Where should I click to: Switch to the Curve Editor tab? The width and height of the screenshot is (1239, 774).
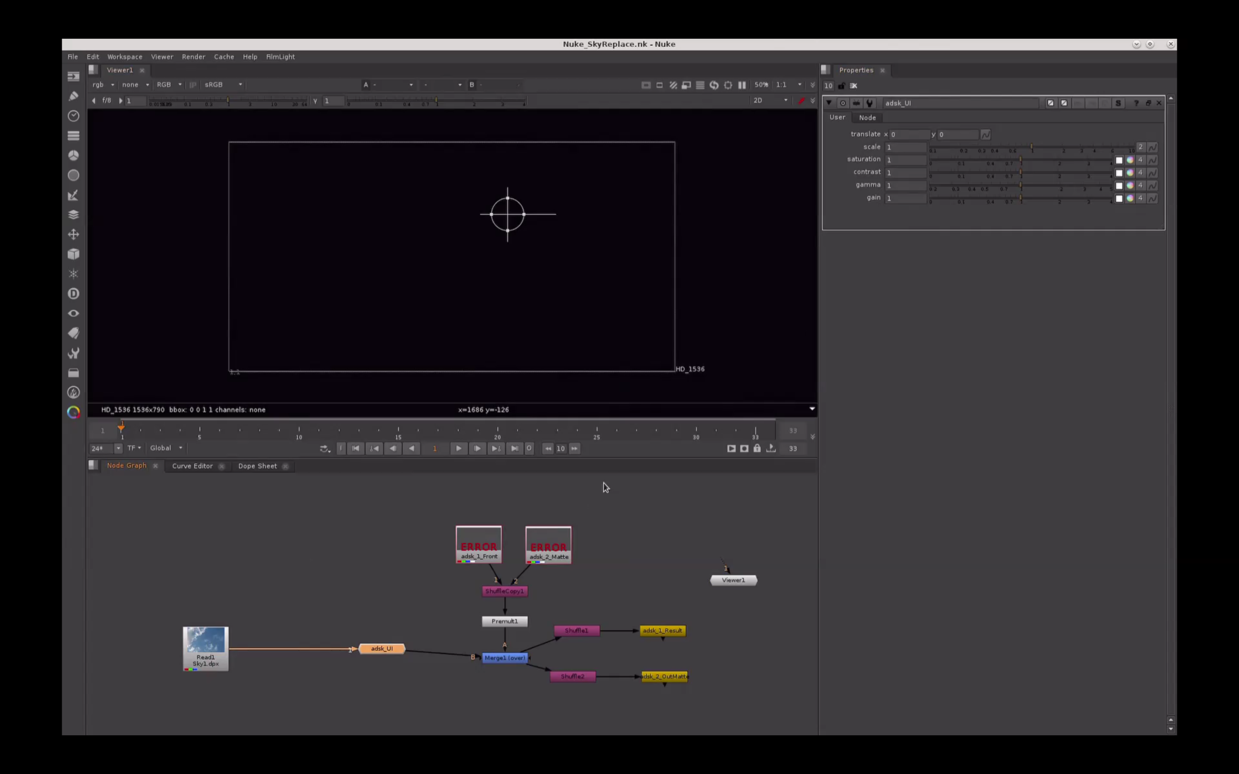(192, 466)
